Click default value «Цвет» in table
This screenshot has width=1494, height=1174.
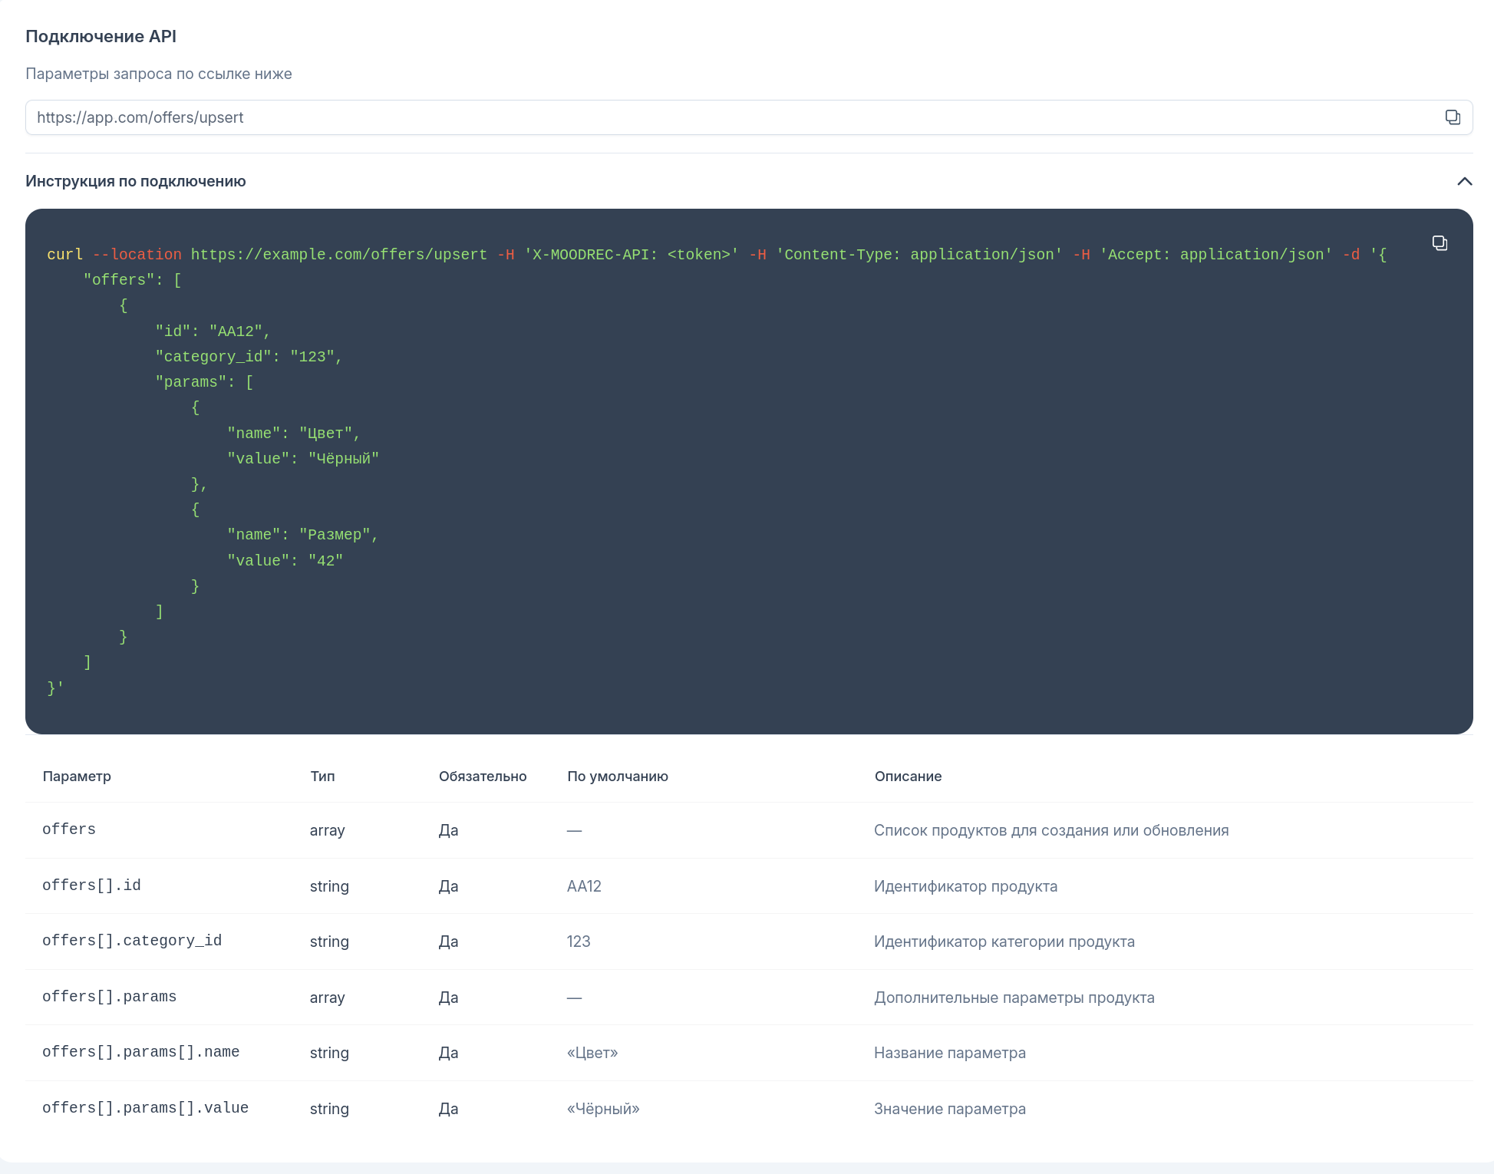[592, 1053]
